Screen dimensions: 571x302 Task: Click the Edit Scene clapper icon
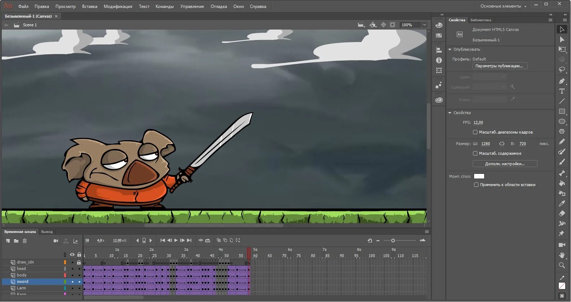[x=361, y=25]
